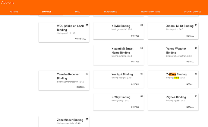Go to the Persistence tab
The height and width of the screenshot is (127, 208).
coord(111,12)
